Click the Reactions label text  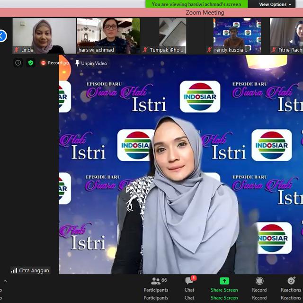click(291, 290)
